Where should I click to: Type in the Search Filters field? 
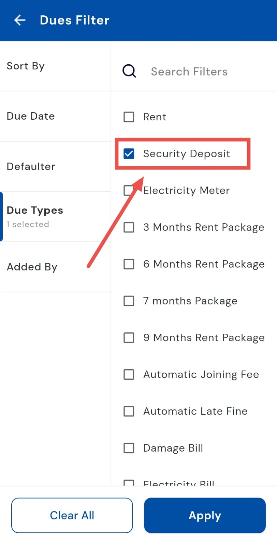(x=205, y=71)
